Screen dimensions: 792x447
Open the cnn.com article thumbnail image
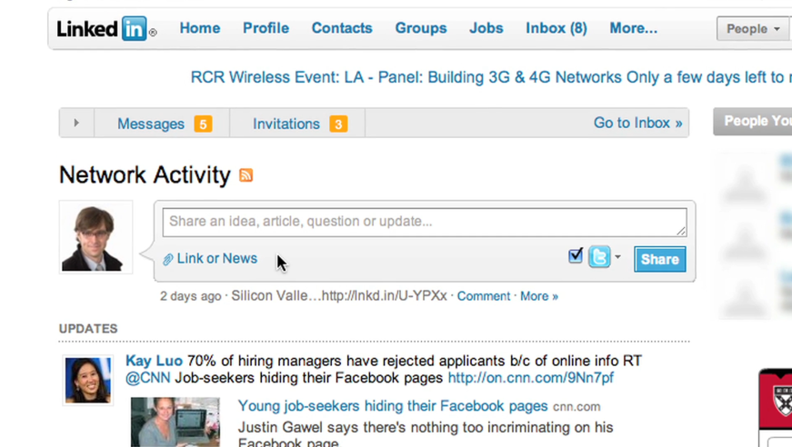(x=175, y=422)
